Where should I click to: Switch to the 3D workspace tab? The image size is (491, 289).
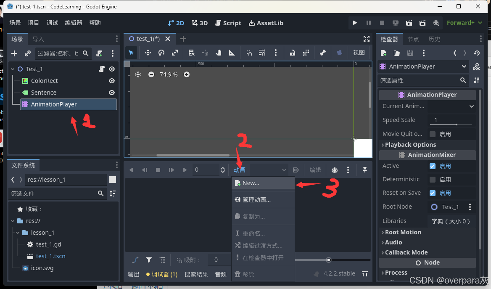(x=199, y=23)
